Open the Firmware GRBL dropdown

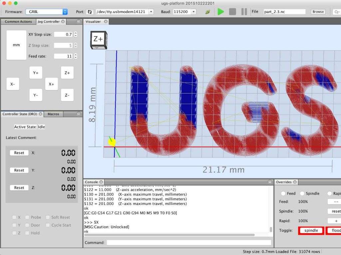pos(47,12)
